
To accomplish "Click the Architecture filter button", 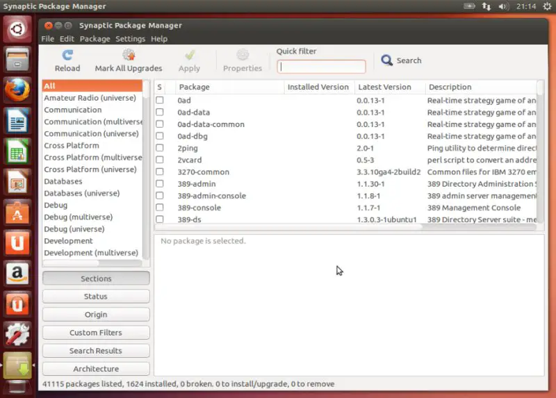I will pos(96,369).
